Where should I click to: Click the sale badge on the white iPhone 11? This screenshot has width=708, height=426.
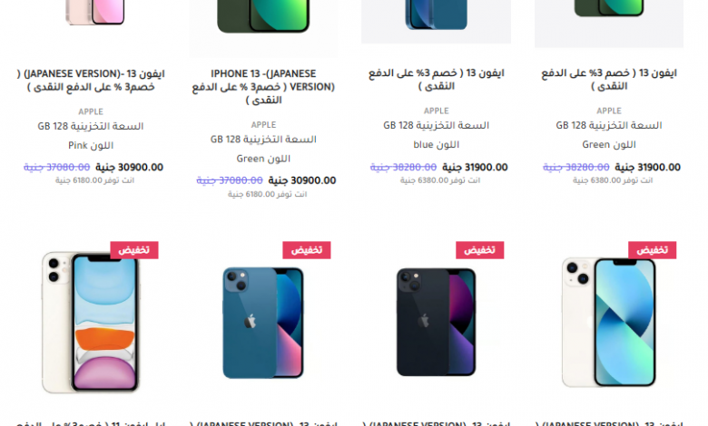[x=134, y=250]
